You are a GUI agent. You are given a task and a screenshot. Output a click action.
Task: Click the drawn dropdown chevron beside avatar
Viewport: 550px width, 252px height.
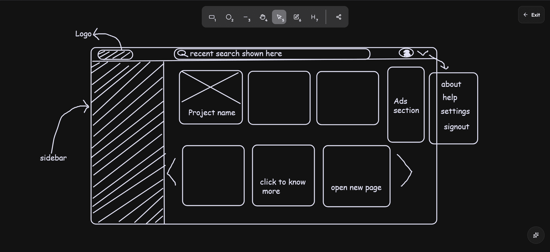422,53
